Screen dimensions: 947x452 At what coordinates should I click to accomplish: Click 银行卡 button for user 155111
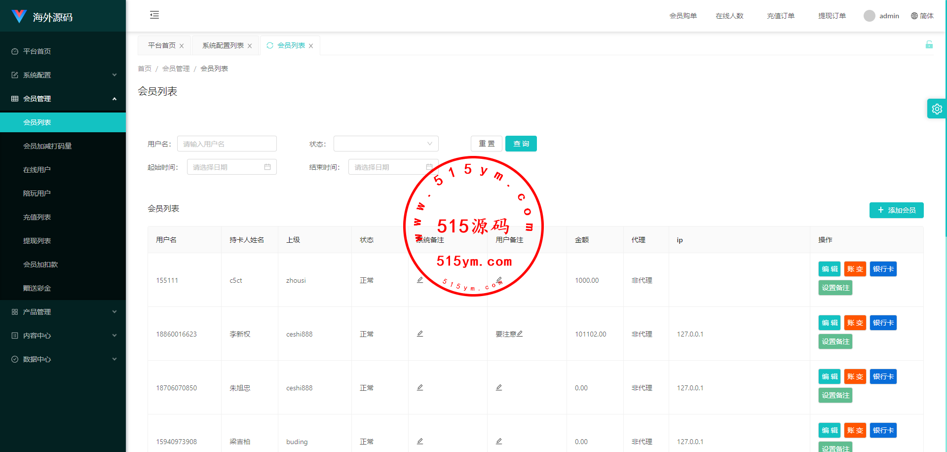click(x=883, y=269)
